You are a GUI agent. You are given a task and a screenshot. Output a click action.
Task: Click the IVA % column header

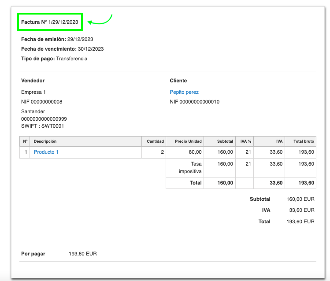click(246, 141)
